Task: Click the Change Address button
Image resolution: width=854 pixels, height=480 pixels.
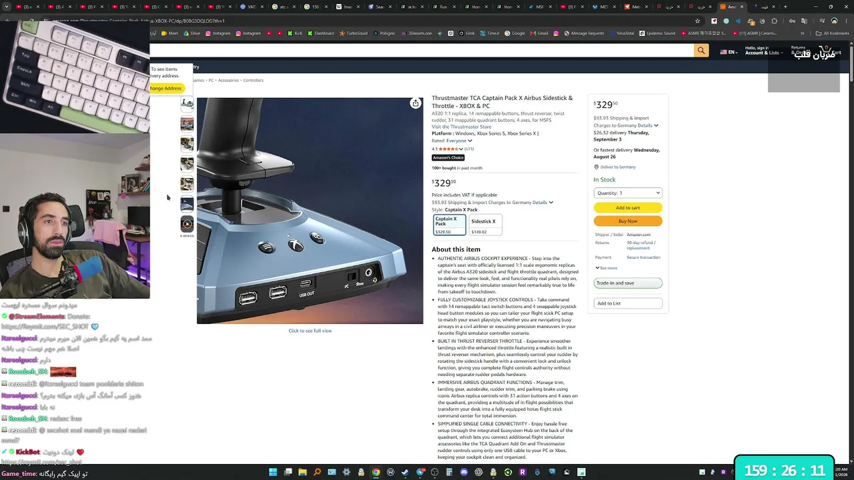Action: [165, 88]
